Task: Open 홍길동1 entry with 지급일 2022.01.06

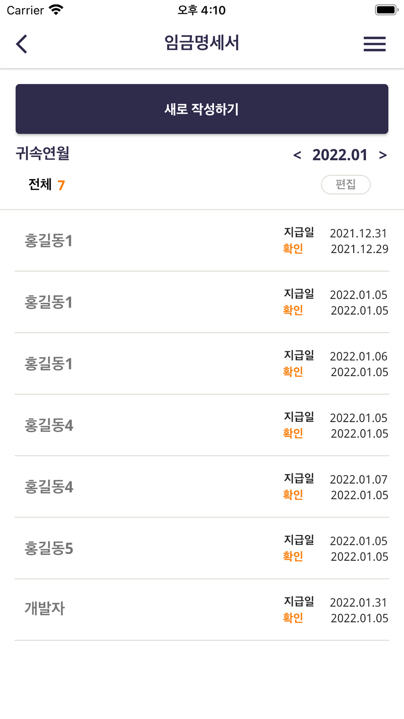Action: (x=202, y=364)
